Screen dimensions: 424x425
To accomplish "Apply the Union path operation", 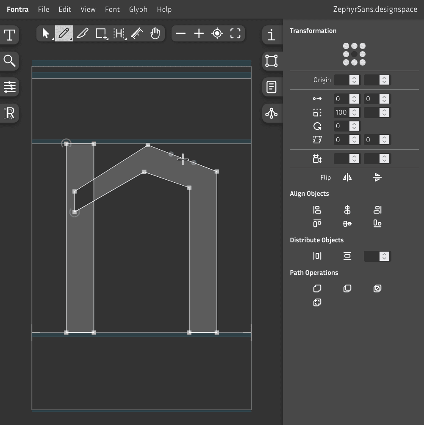I will click(317, 288).
